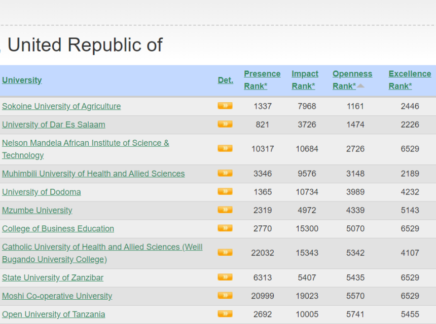Viewport: 436px width, 324px height.
Task: Open details for University of Dar Es Salaam
Action: 225,124
